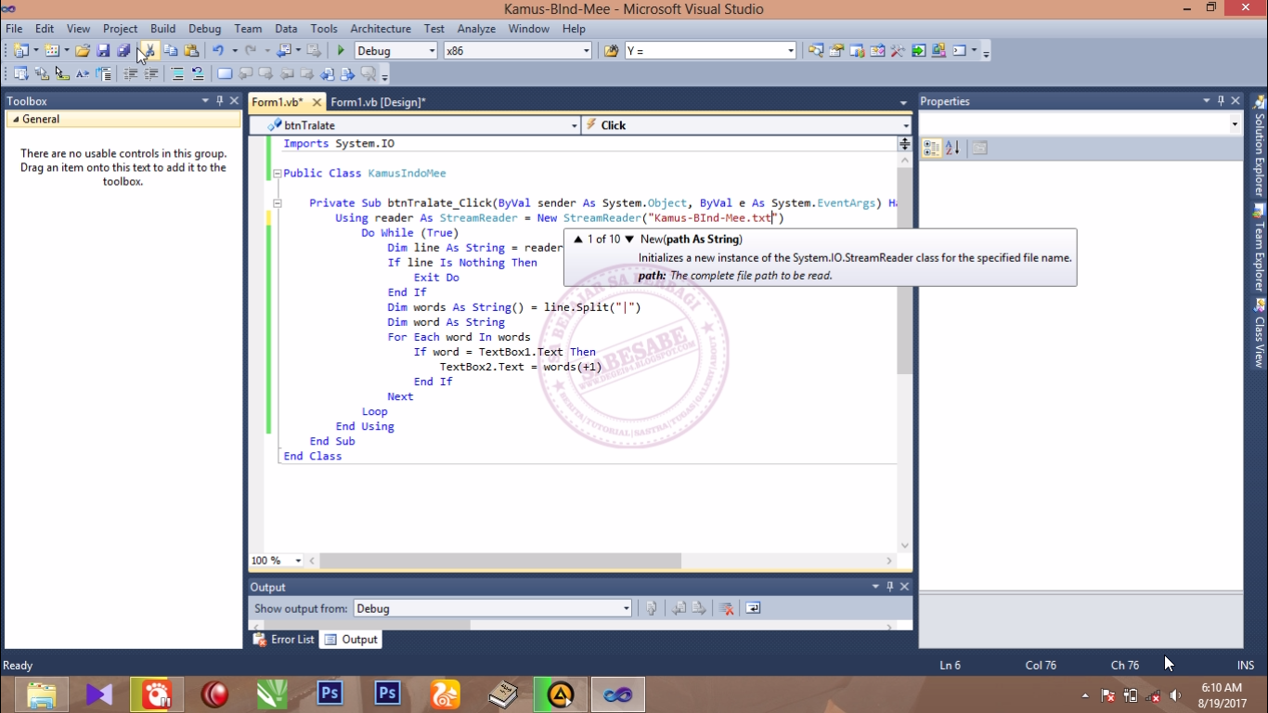Uncomment the selected lines icon
Screen dimensions: 1268x713
coord(198,74)
